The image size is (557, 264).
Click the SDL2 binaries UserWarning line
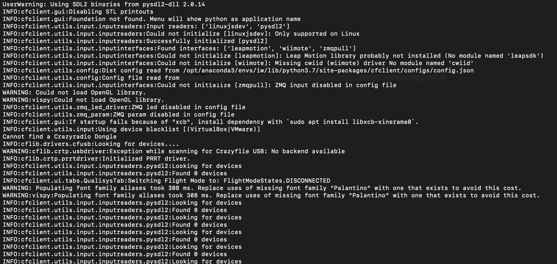(x=104, y=4)
